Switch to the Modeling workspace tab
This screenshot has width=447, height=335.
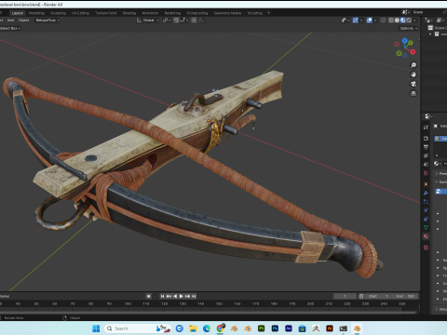pyautogui.click(x=36, y=13)
